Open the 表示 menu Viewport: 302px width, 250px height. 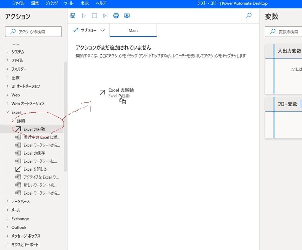click(x=84, y=3)
